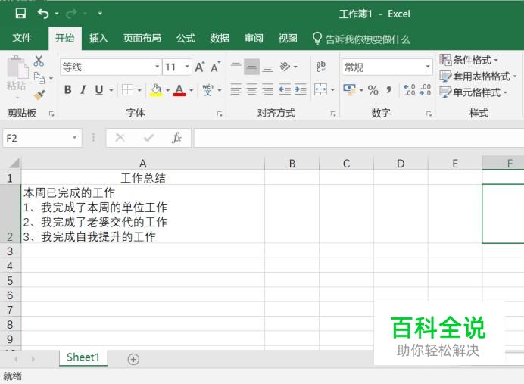
Task: Click the Name Box showing F2
Action: (42, 138)
